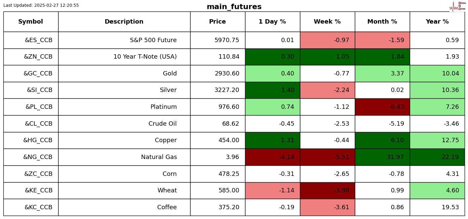Click the dark green 31.97 Natural Gas month cell
The height and width of the screenshot is (219, 468).
(x=382, y=157)
